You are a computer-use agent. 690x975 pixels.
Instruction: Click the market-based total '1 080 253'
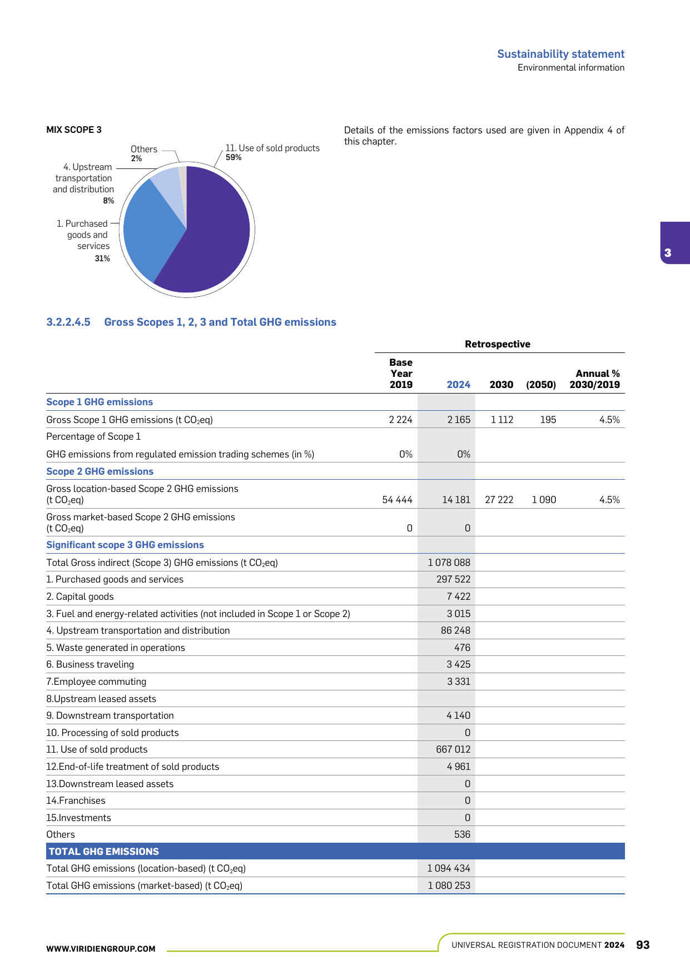click(449, 886)
